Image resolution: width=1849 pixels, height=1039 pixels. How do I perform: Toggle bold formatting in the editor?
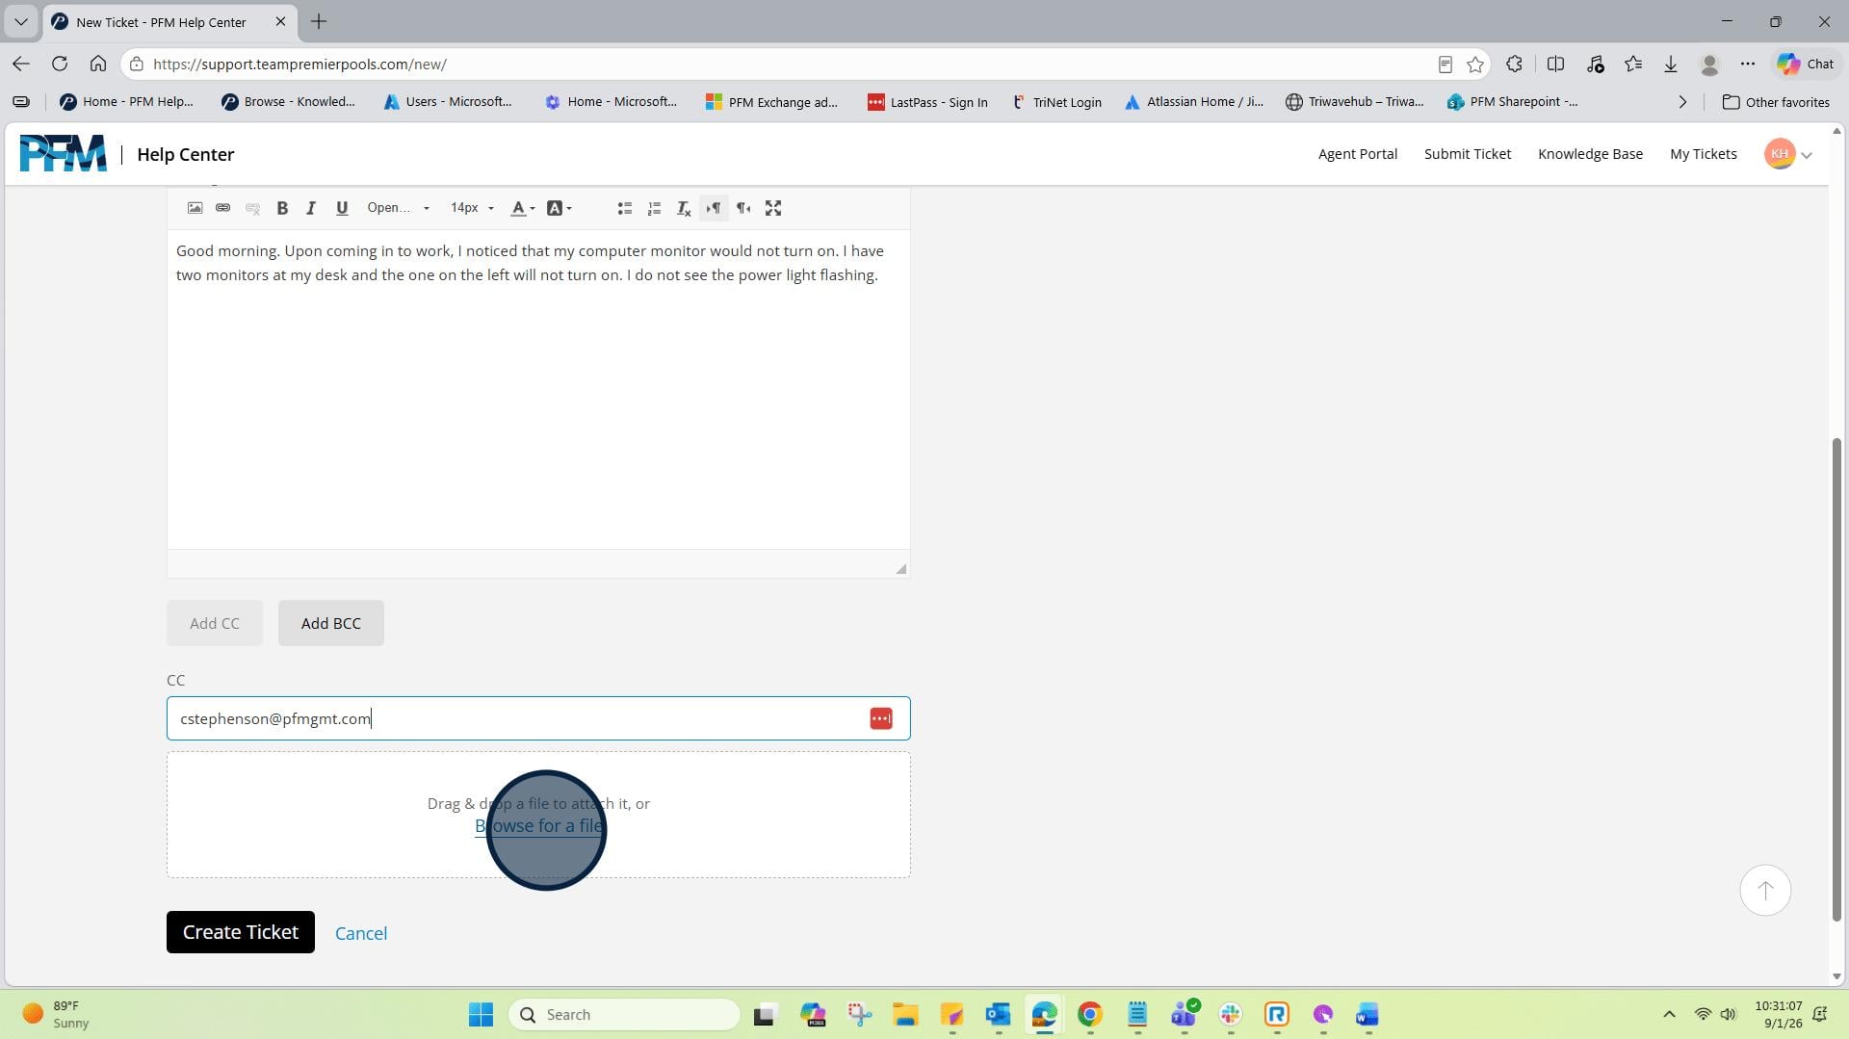[x=282, y=208]
